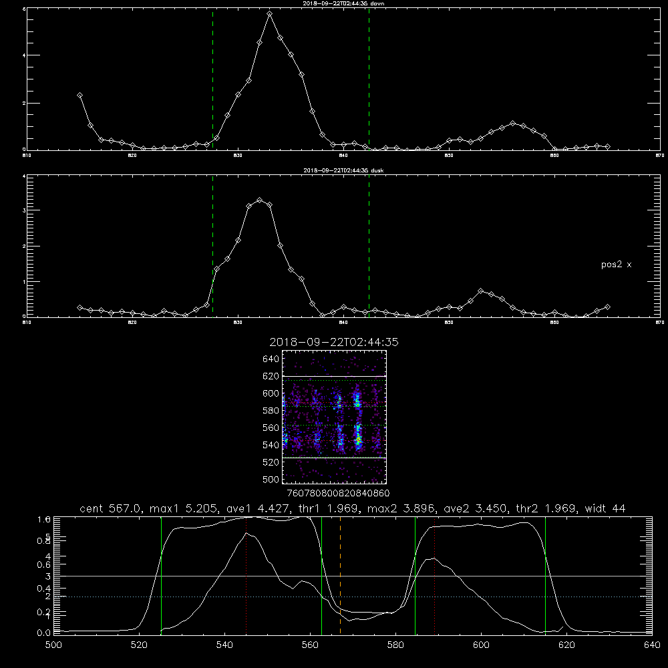Screen dimensions: 668x668
Task: Click the solid green line near 563 in bottom plot
Action: pyautogui.click(x=322, y=576)
